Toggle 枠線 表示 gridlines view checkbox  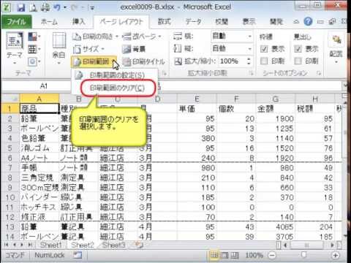click(x=264, y=49)
